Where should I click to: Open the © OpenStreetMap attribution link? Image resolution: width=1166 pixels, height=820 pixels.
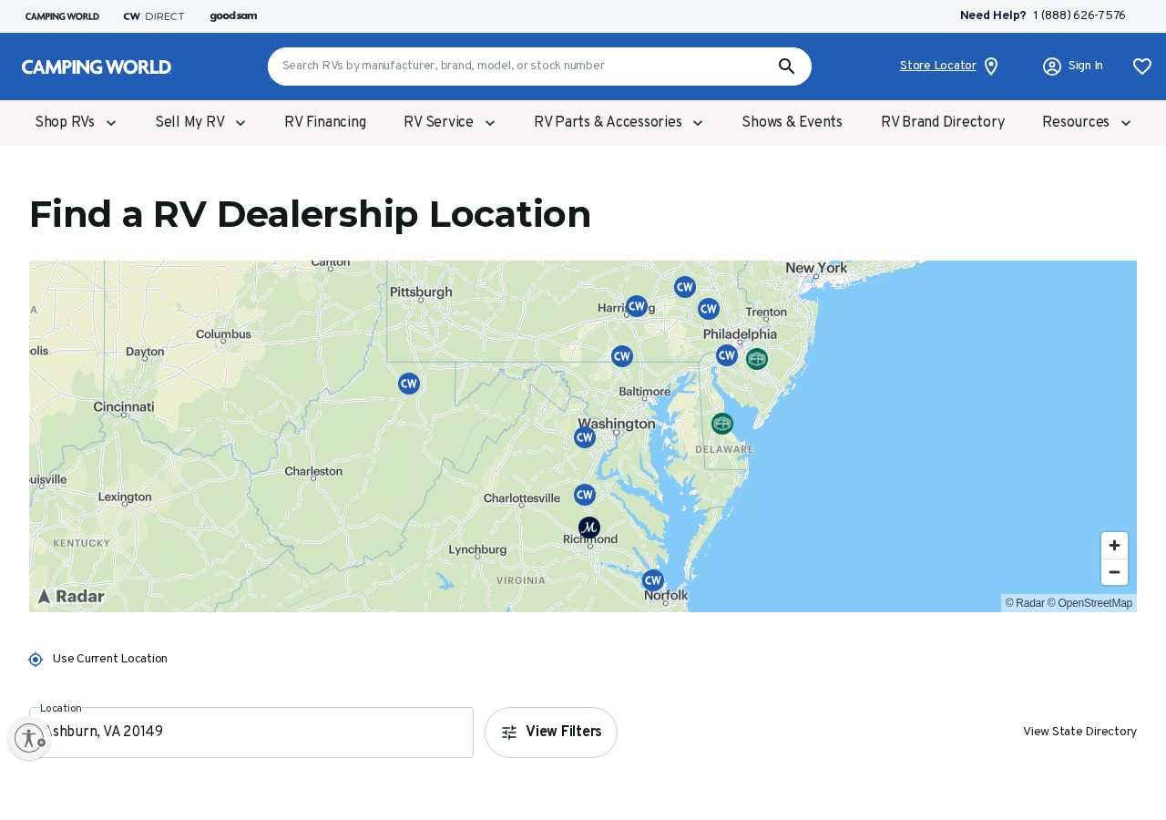pyautogui.click(x=1089, y=603)
